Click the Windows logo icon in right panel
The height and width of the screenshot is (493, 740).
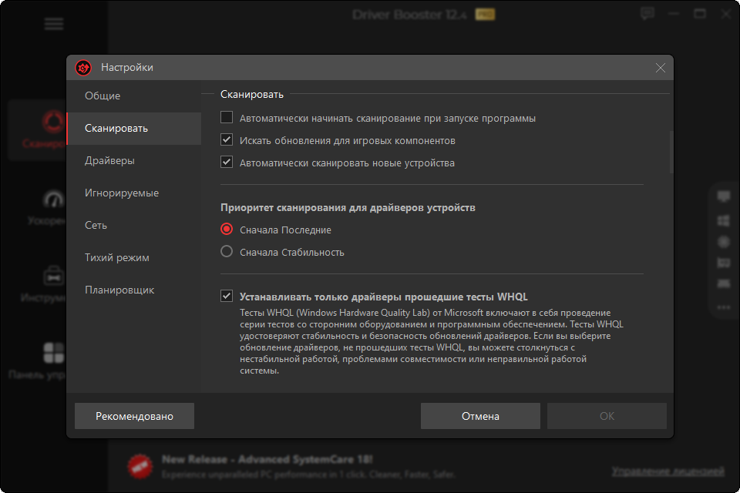coord(723,220)
